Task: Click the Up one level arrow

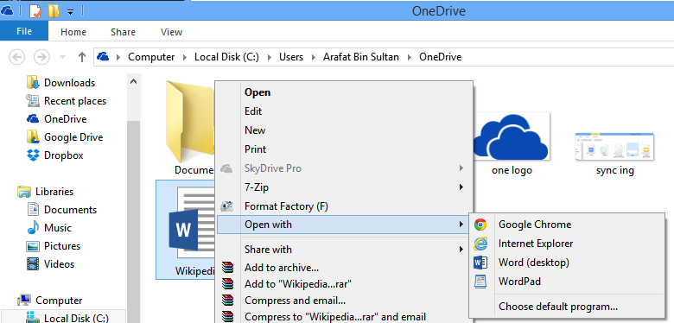Action: 82,57
